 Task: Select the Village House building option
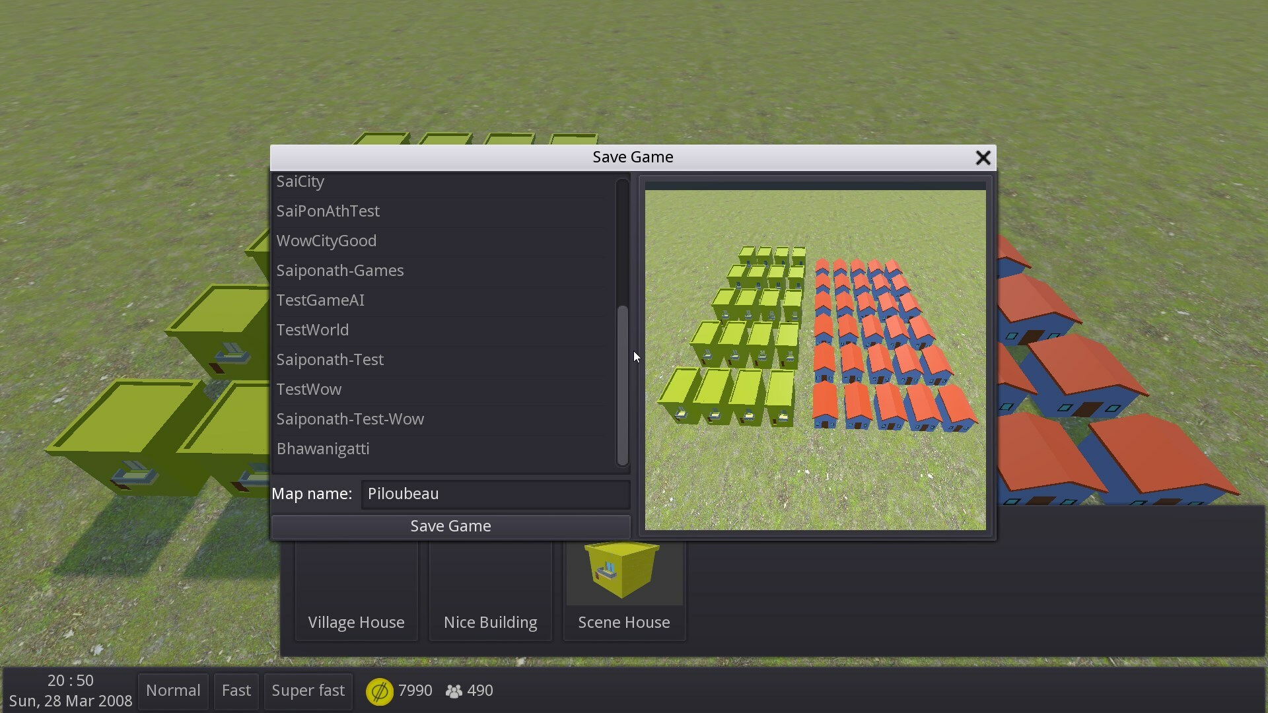356,591
